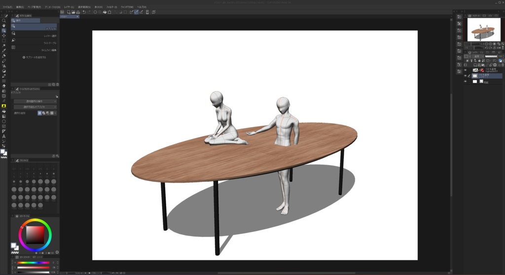Toggle visibility of the selected layer 1
This screenshot has width=505, height=275.
[465, 76]
